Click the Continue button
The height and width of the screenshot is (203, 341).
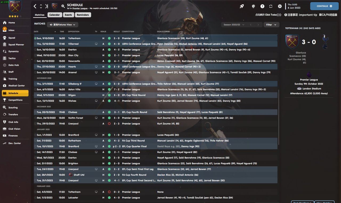324,6
